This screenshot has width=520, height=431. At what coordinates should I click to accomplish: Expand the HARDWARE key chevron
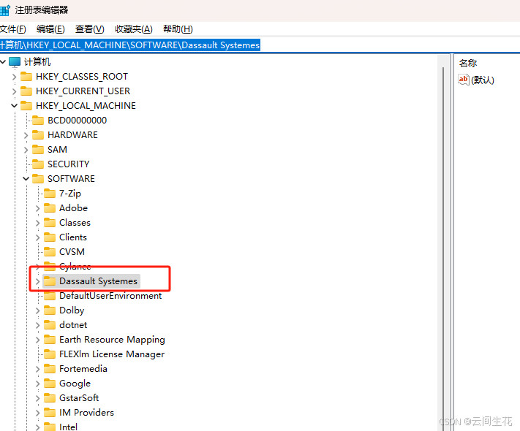point(26,135)
